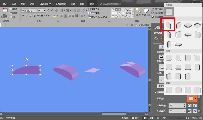This screenshot has height=120, width=203.
Task: Toggle text shadow formatting
Action: point(35,16)
